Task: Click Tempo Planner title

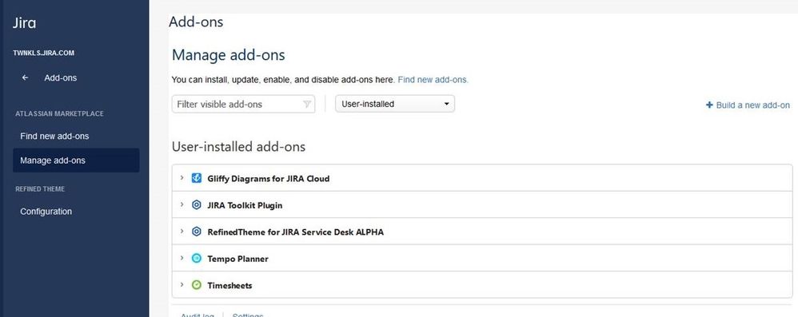Action: tap(237, 259)
